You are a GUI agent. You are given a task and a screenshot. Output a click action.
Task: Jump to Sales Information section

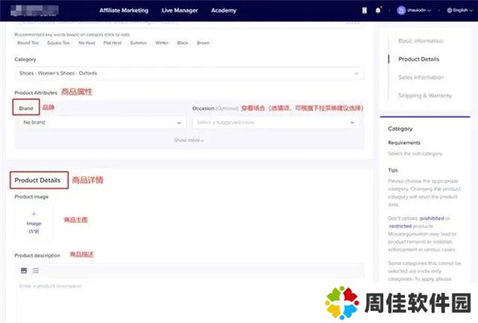pos(421,77)
